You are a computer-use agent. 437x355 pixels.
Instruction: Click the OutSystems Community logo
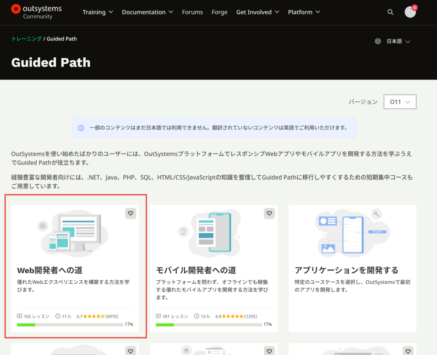click(x=36, y=12)
